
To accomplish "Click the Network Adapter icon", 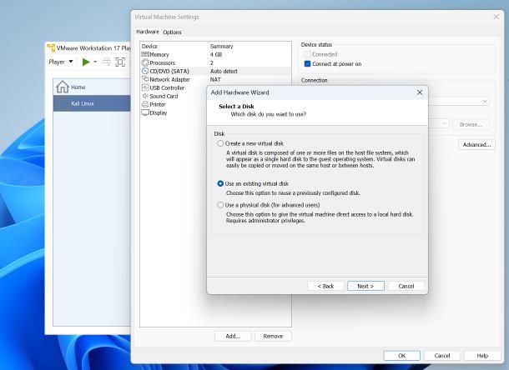I will (x=145, y=79).
